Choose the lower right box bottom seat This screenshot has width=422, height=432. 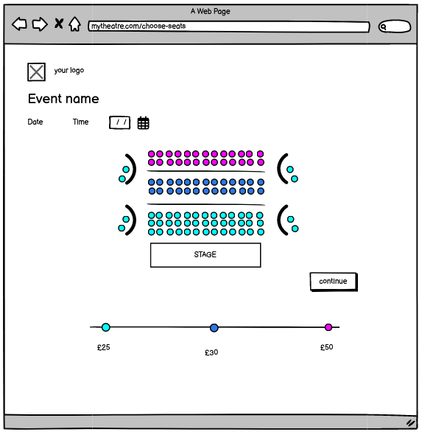point(295,229)
